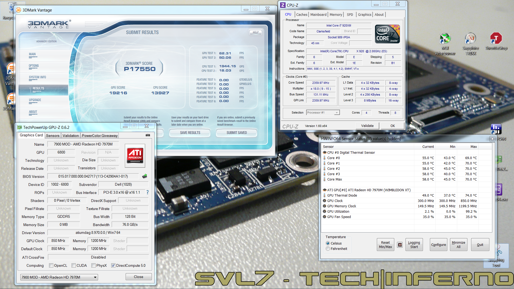
Task: Click Core Max thermometer icon
Action: pos(325,179)
